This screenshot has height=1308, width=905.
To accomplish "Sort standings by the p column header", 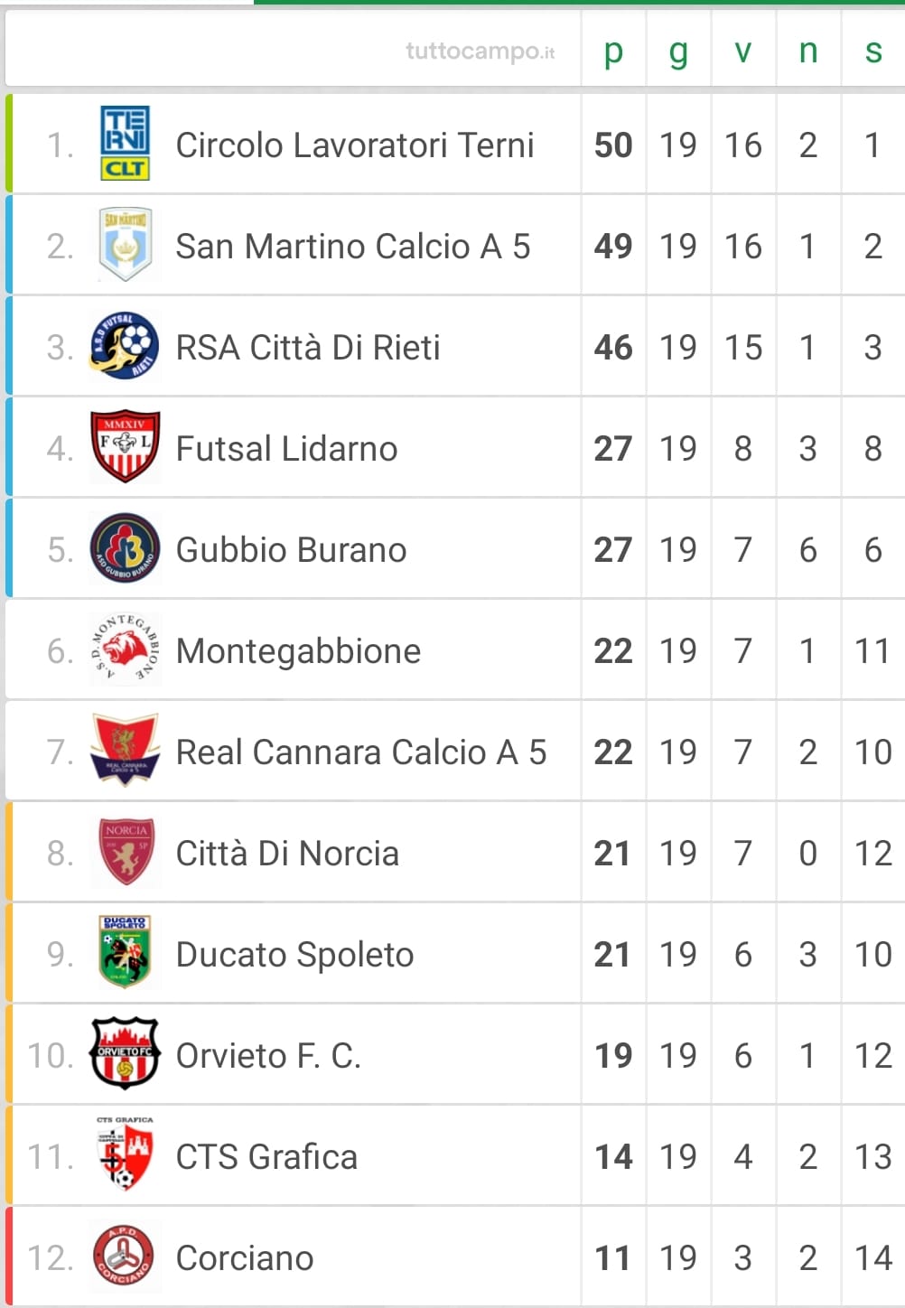I will pyautogui.click(x=613, y=51).
